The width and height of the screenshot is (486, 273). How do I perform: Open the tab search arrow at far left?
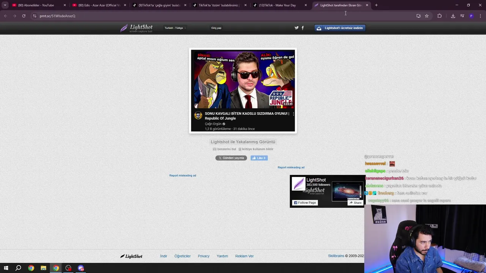point(5,5)
